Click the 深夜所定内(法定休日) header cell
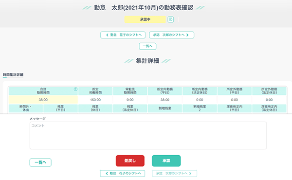This screenshot has height=180, width=292. pos(269,108)
